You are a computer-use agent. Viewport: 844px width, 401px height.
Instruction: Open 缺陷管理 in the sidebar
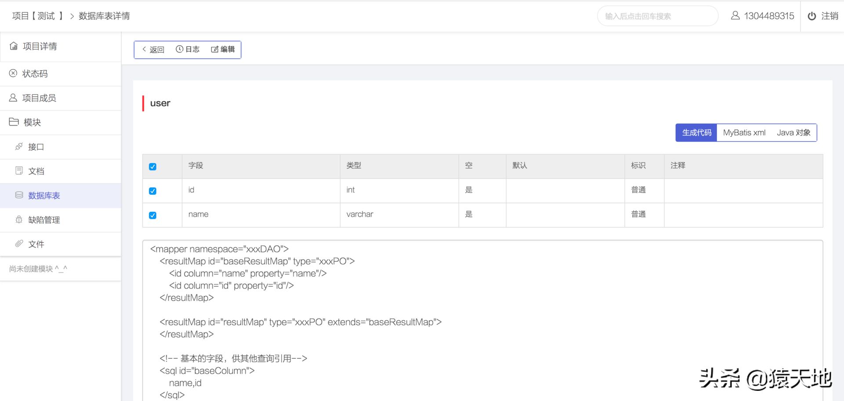point(61,220)
